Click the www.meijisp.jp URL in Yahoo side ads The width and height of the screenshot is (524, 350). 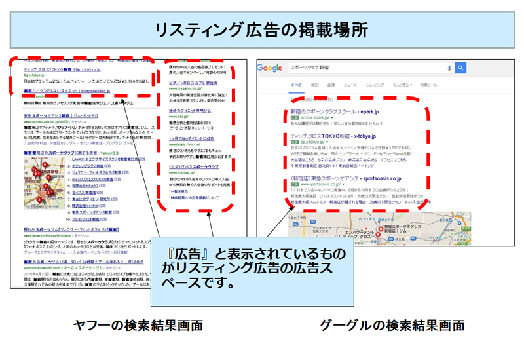coord(182,172)
